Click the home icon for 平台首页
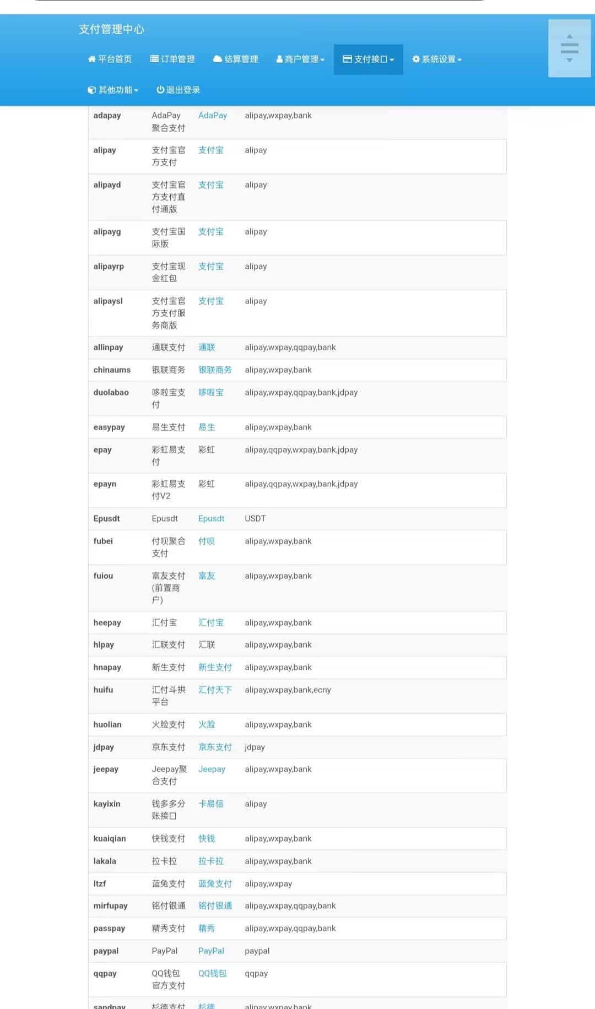 pos(91,59)
